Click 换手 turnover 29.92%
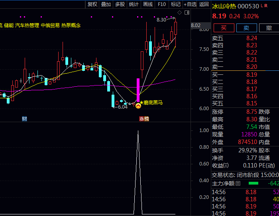The image size is (279, 216). [248, 150]
